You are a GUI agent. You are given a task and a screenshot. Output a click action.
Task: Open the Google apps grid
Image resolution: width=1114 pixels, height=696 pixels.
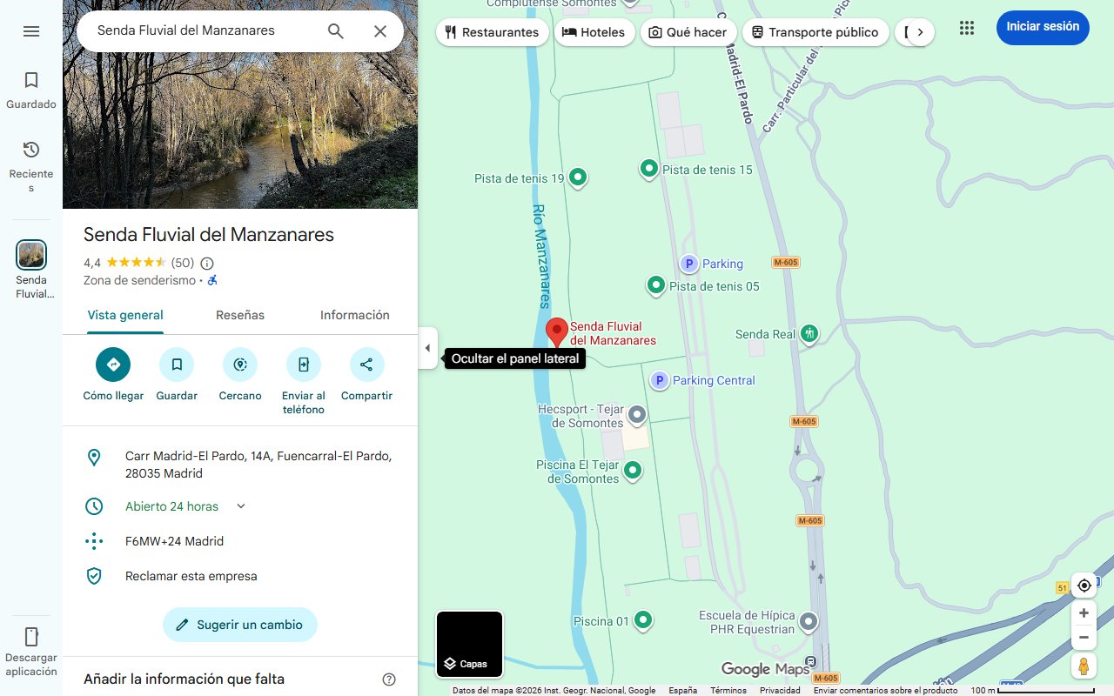coord(966,27)
